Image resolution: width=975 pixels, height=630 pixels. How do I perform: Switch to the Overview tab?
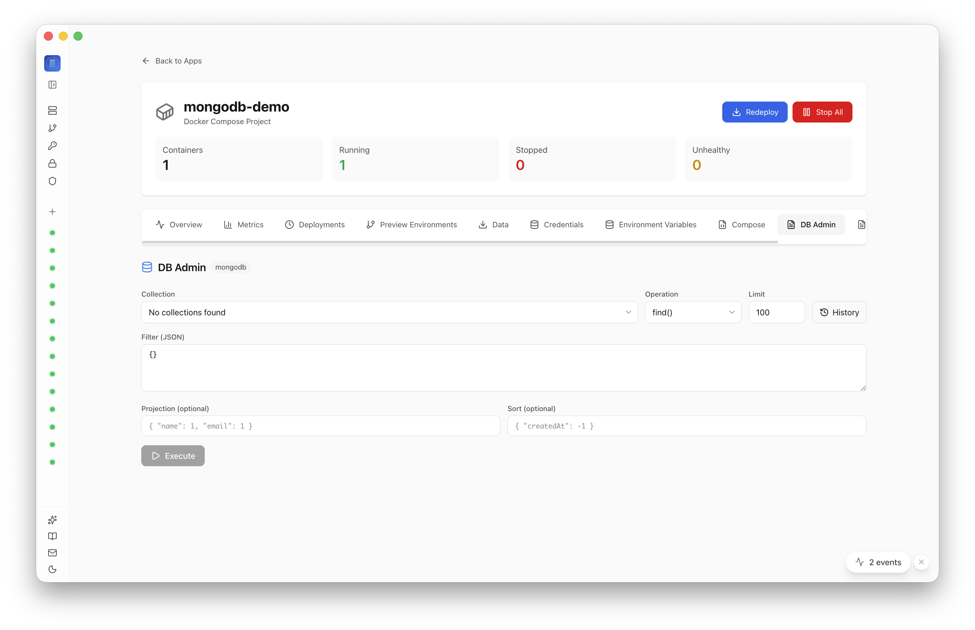(179, 225)
